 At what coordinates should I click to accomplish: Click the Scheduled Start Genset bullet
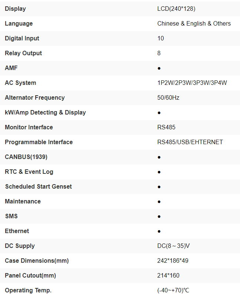click(x=159, y=187)
